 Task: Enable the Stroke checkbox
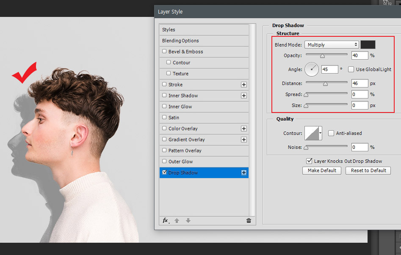[164, 84]
